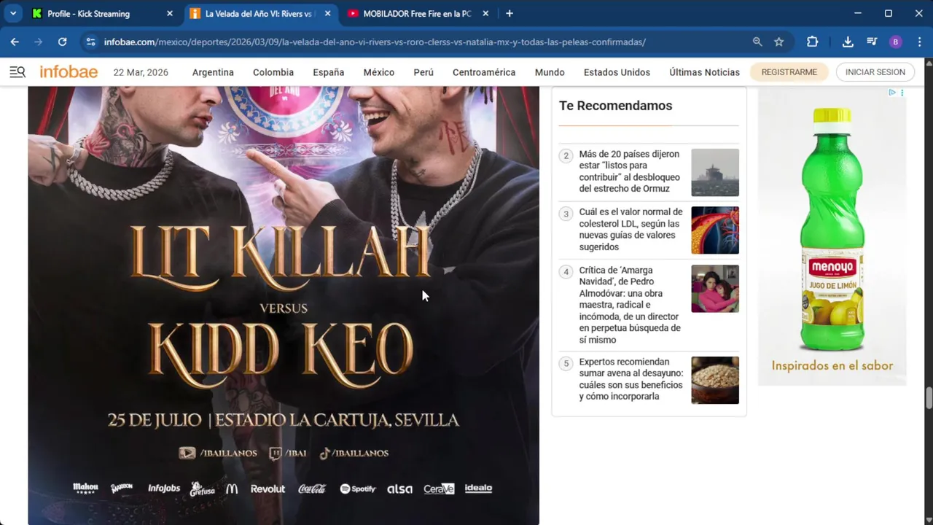Open the downloads icon
933x525 pixels.
click(x=848, y=42)
